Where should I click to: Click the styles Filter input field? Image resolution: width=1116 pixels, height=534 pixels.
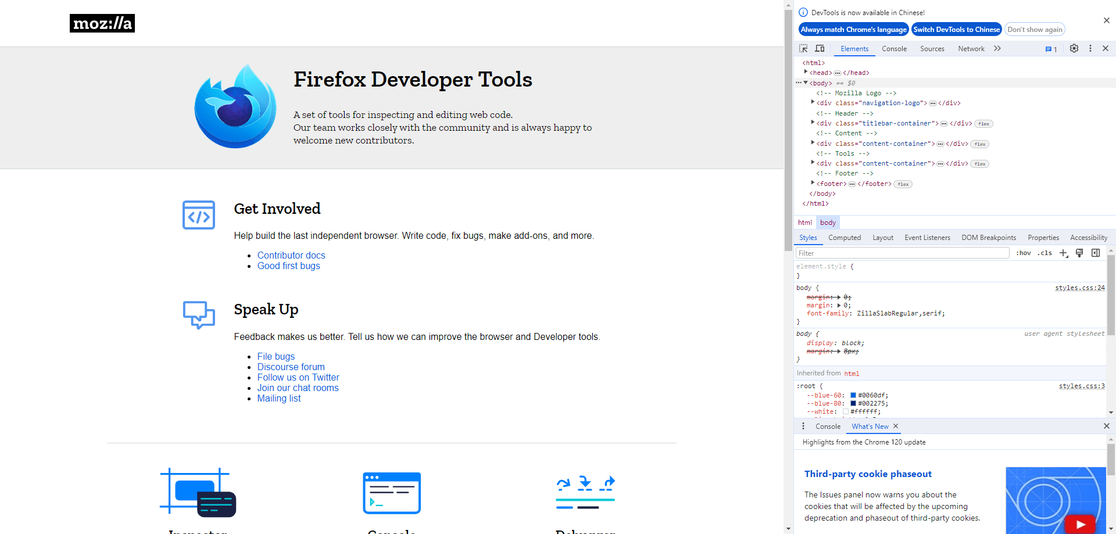coord(902,253)
